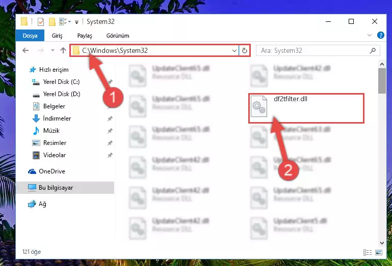Expand the ribbon with the chevron
The image size is (392, 266).
(370, 35)
